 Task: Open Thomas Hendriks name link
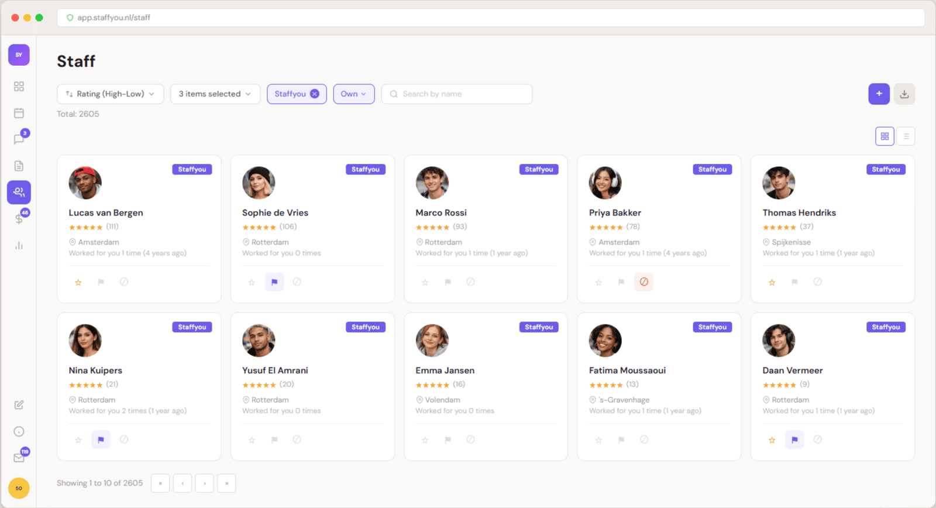pyautogui.click(x=799, y=213)
